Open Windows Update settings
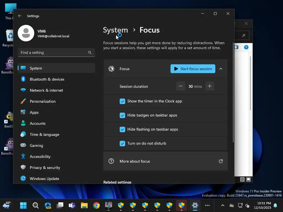 [x=56, y=179]
